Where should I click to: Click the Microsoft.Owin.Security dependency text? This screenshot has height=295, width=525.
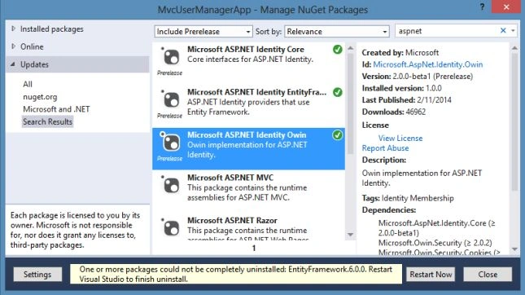click(x=435, y=243)
